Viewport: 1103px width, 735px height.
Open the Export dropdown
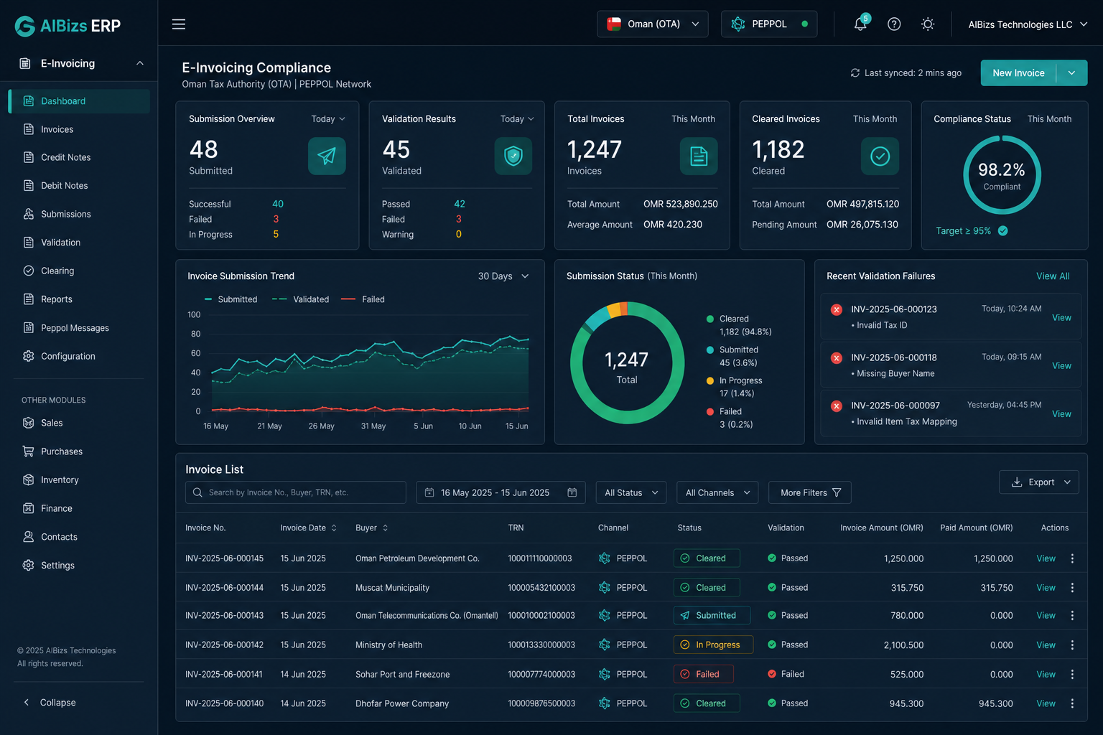coord(1039,482)
